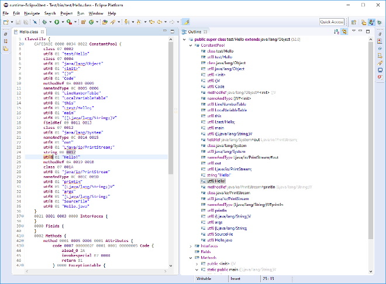Toggle the Mark Occurrences toolbar button
This screenshot has width=386, height=284.
(x=186, y=22)
